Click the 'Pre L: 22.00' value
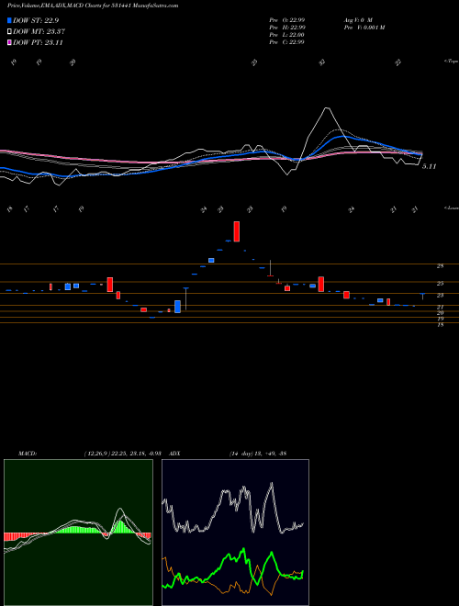 click(287, 35)
